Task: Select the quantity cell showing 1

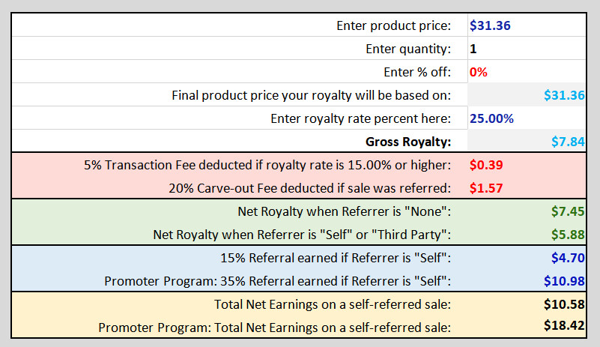Action: click(527, 49)
